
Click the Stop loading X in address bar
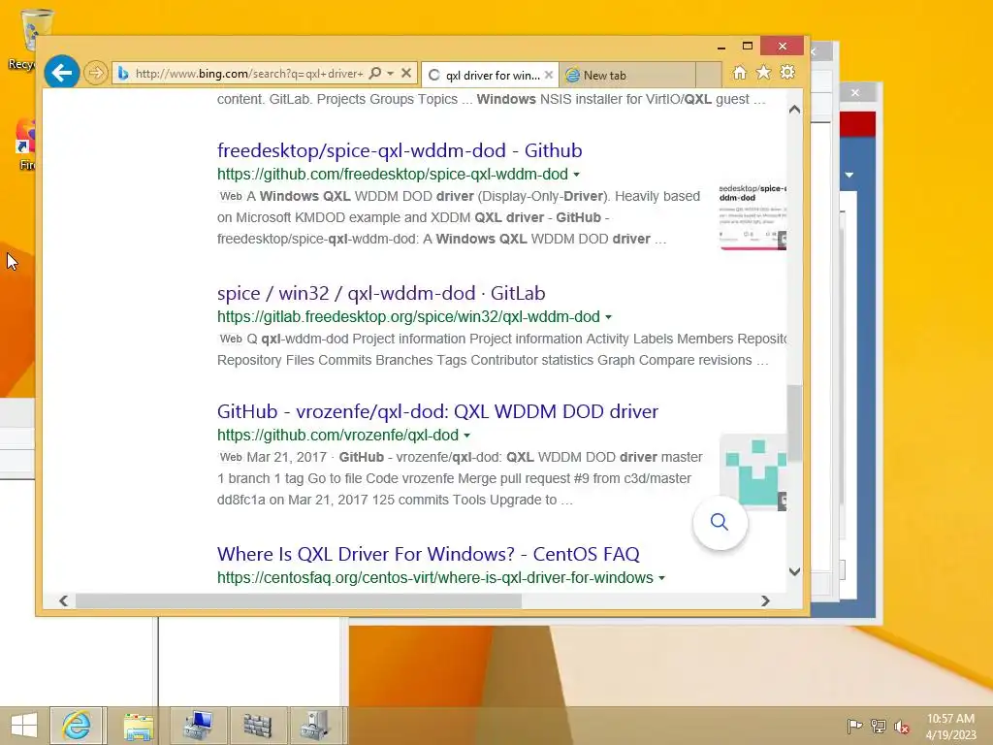point(406,73)
